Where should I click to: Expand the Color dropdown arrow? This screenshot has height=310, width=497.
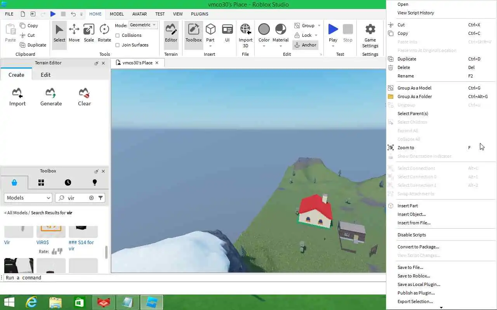[264, 46]
